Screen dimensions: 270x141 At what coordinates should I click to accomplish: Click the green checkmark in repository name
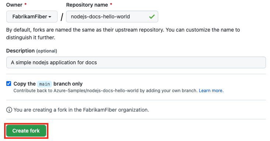(152, 17)
